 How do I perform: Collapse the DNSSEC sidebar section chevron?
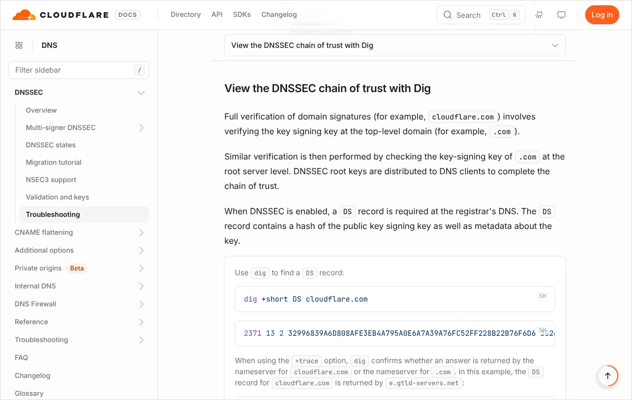click(x=141, y=93)
